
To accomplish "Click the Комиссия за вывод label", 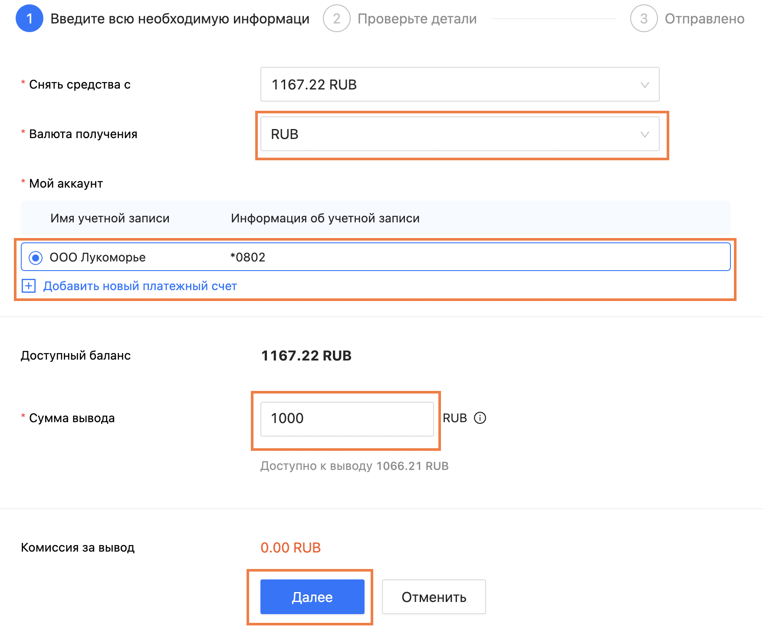I will [78, 547].
